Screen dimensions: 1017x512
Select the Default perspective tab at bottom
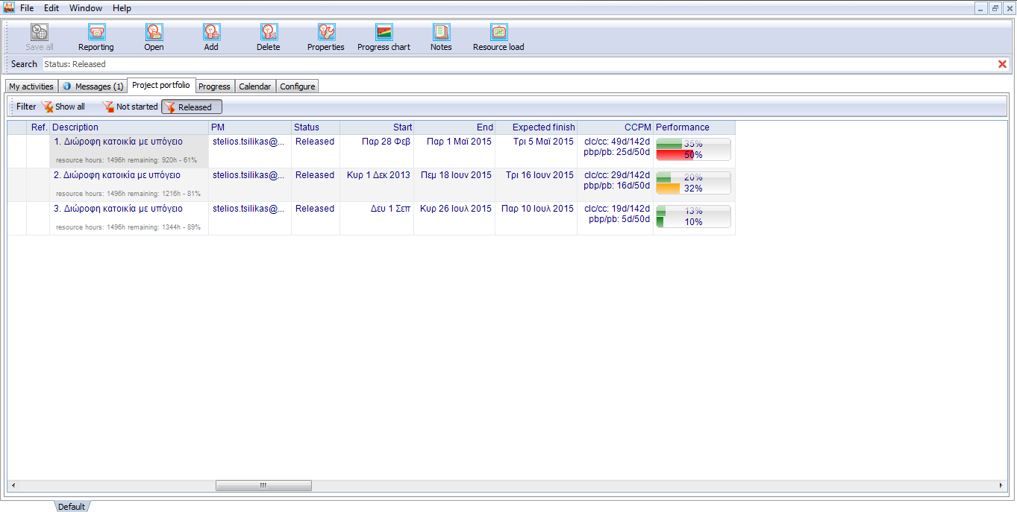[x=72, y=506]
